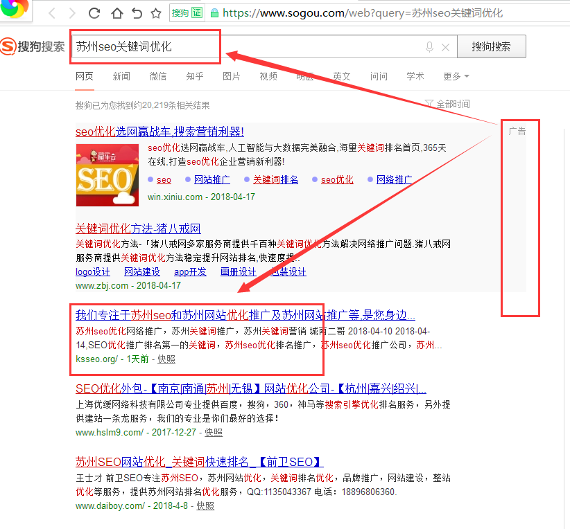Switch to the 新闻 tab
570x529 pixels.
pyautogui.click(x=121, y=76)
